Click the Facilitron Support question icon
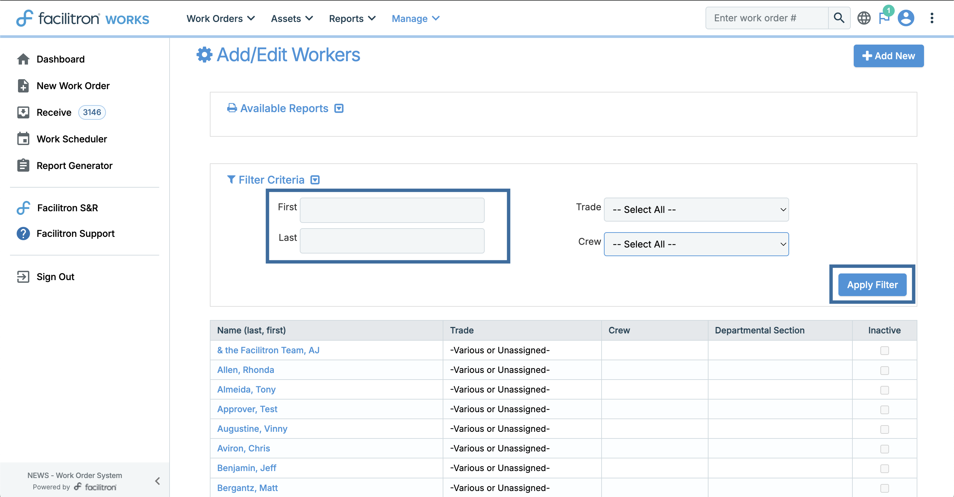This screenshot has width=954, height=497. pyautogui.click(x=23, y=233)
